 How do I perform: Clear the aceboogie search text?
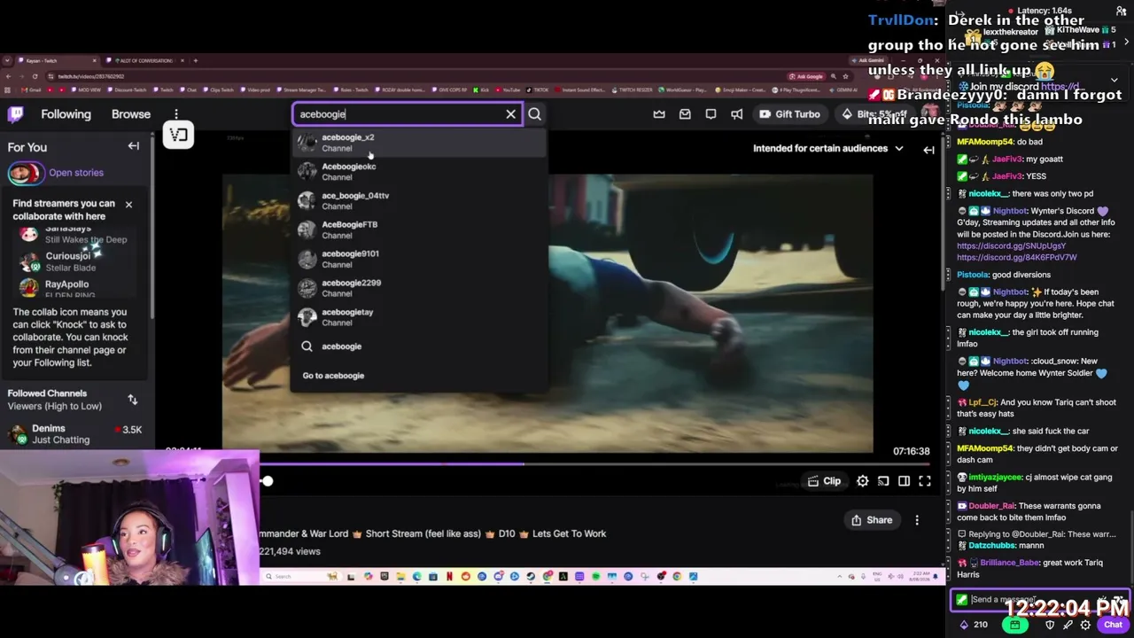click(x=510, y=113)
